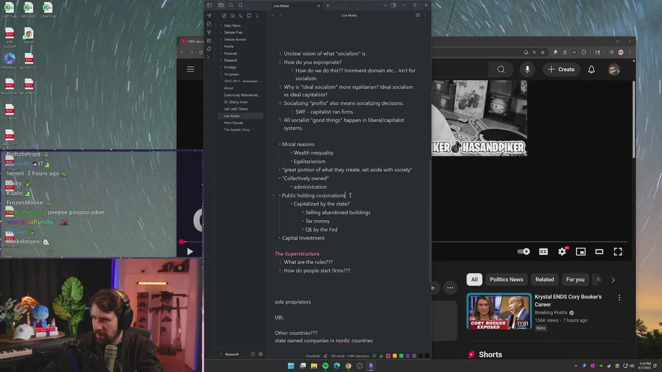
Task: Create a new folder in Obsidian explorer
Action: click(232, 16)
